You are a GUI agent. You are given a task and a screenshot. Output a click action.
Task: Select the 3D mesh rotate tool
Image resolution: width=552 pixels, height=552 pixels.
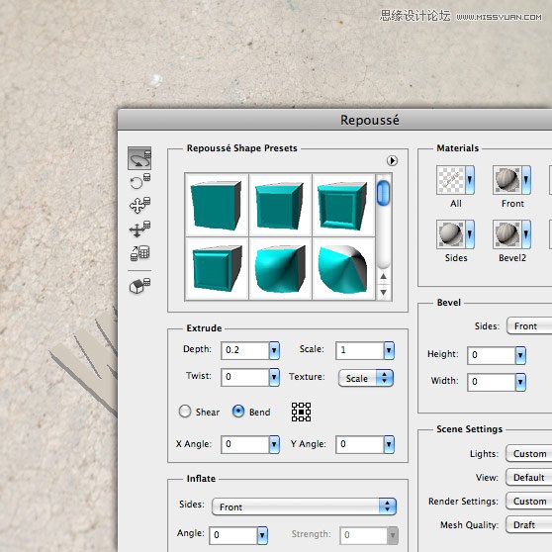[139, 158]
